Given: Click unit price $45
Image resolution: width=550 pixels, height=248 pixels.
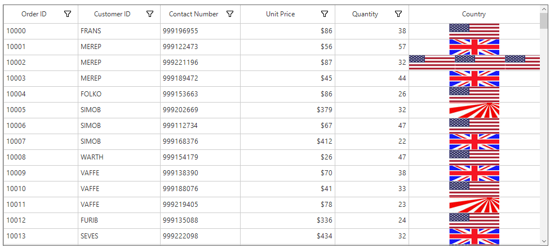Looking at the screenshot, I should (x=287, y=78).
